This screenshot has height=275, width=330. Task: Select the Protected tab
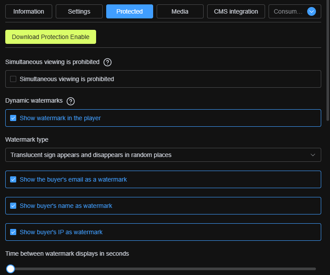pos(129,11)
